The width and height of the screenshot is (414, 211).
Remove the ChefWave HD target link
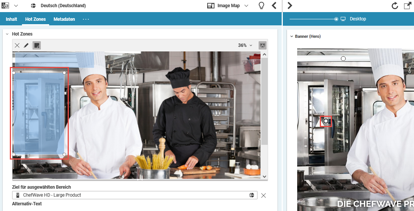264,195
